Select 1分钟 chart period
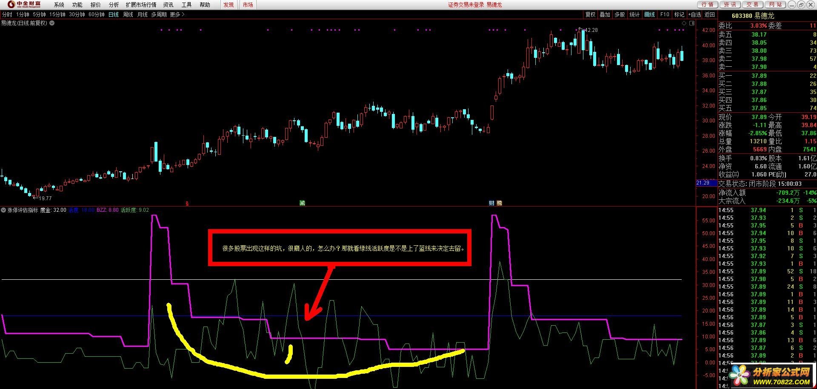Screen dimensions: 817x389 (23, 14)
